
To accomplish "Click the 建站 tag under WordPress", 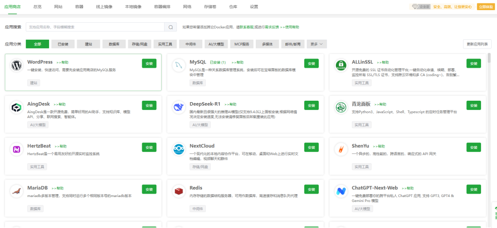I will 33,83.
